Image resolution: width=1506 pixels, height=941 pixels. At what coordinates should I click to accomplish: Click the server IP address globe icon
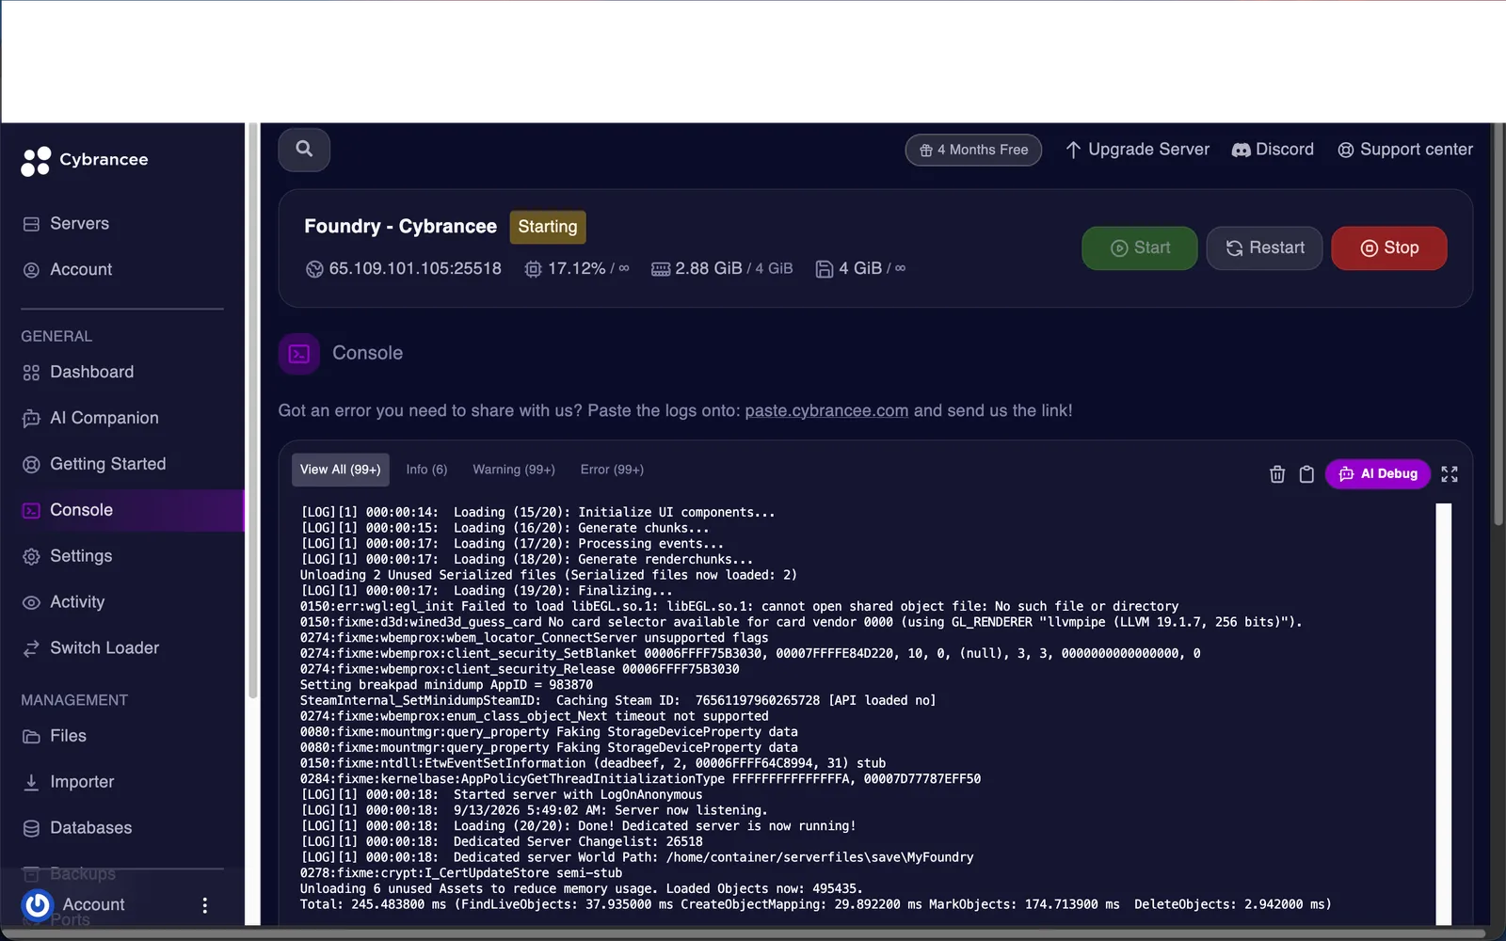(x=314, y=269)
